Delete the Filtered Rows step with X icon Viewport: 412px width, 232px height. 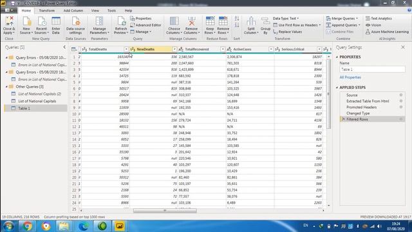click(343, 119)
